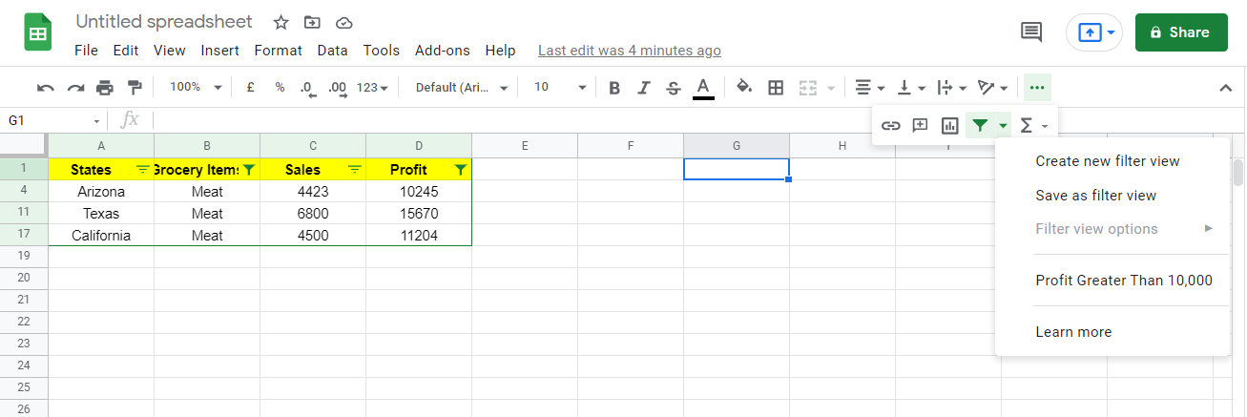Star the Untitled spreadsheet

click(x=281, y=22)
